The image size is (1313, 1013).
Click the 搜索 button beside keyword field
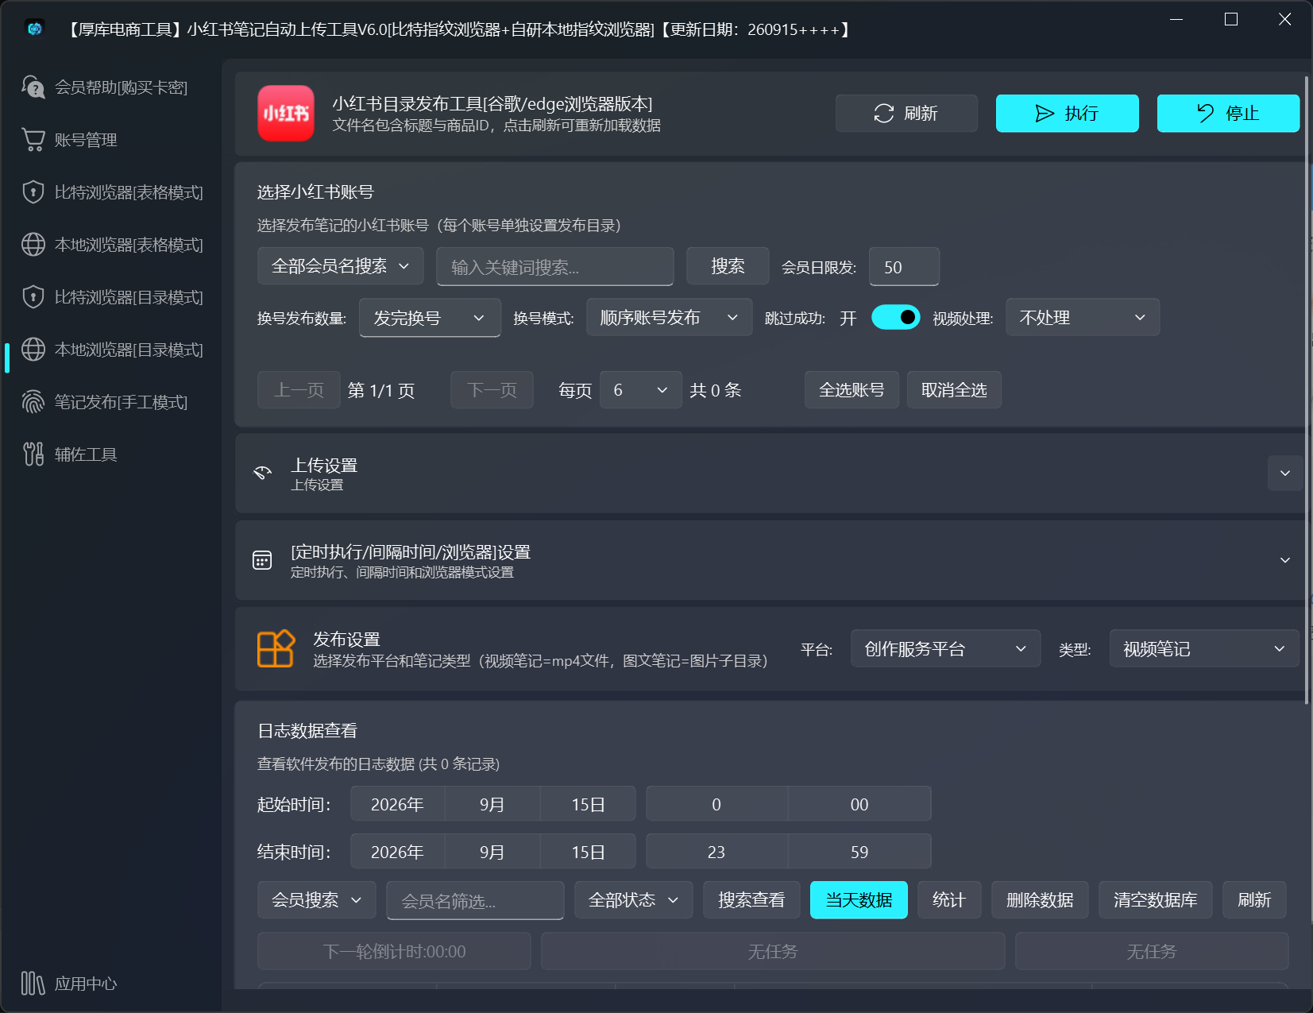pyautogui.click(x=728, y=266)
